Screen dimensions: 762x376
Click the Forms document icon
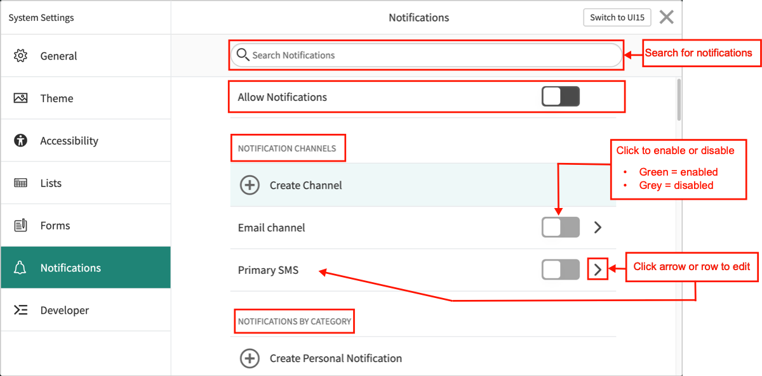pyautogui.click(x=20, y=225)
